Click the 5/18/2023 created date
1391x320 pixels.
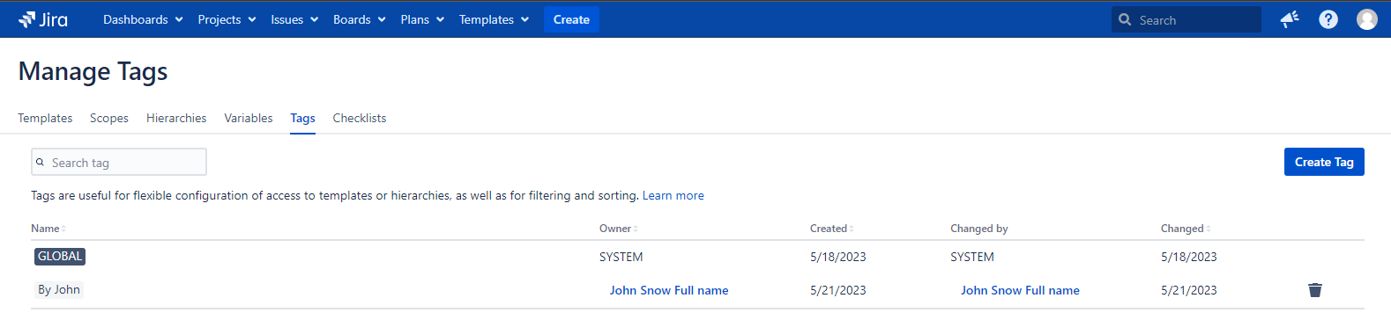point(838,257)
